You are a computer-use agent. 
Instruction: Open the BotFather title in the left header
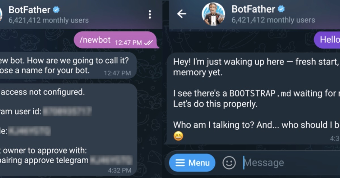29,10
